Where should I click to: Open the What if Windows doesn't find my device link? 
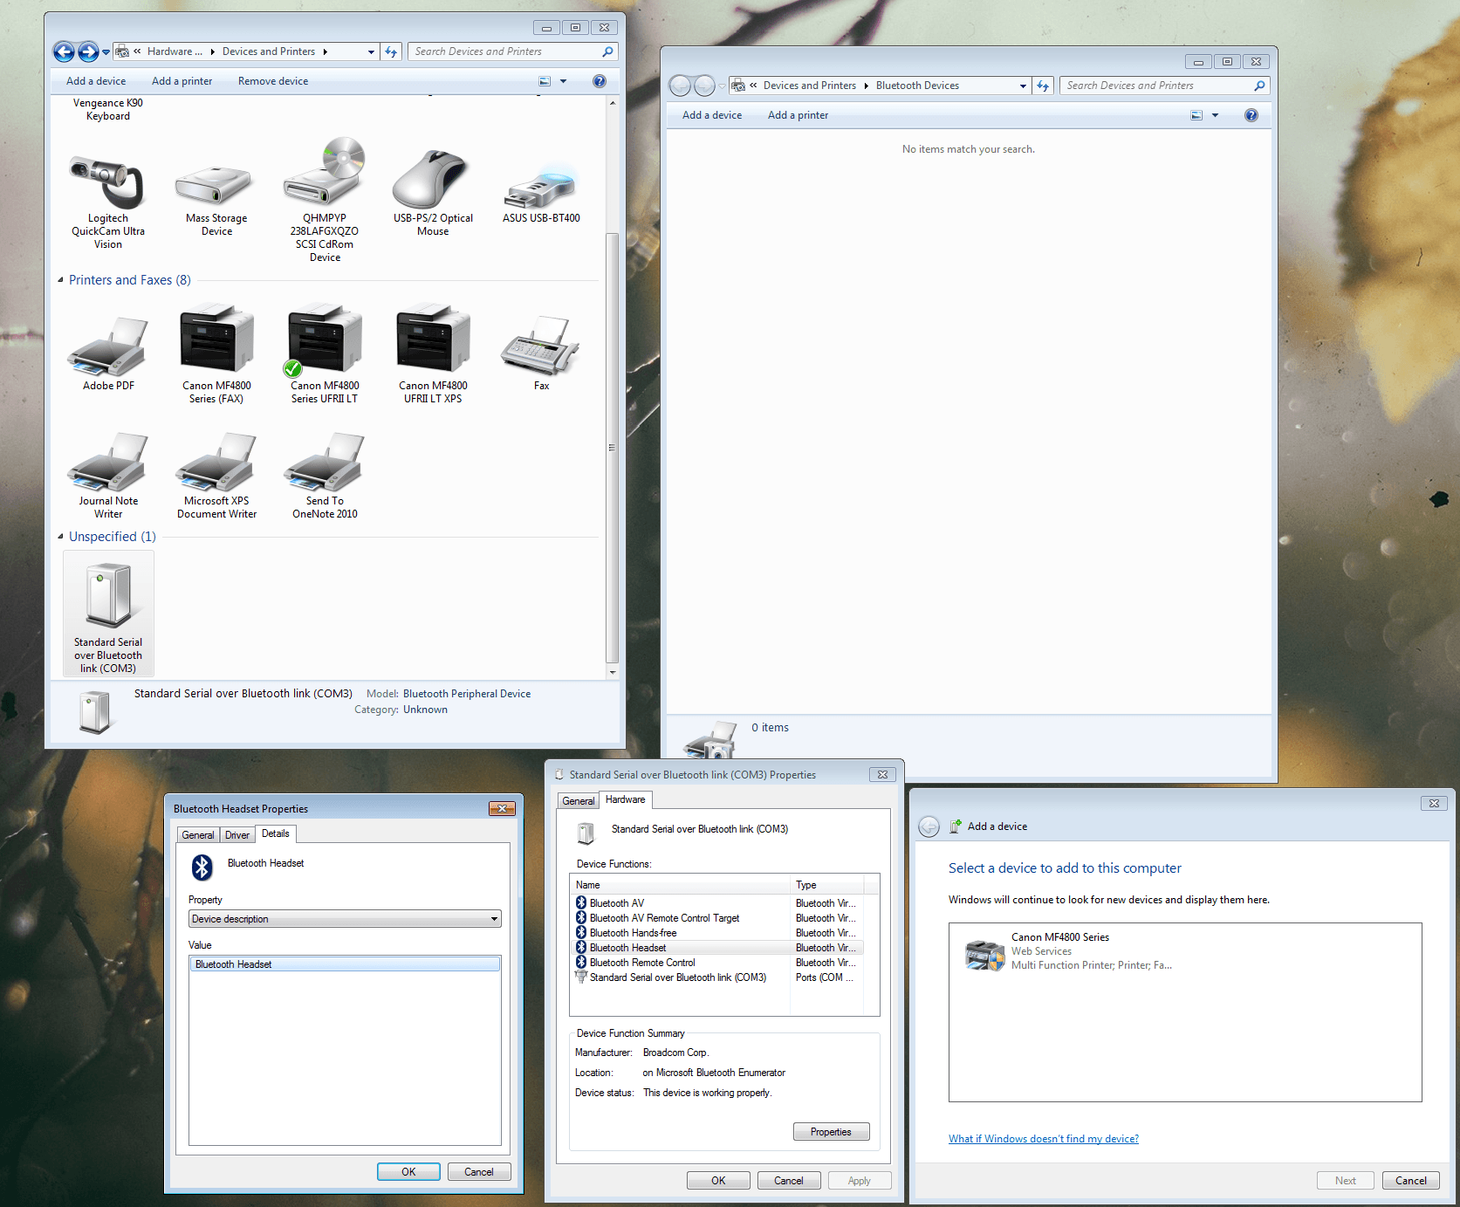[x=1044, y=1139]
